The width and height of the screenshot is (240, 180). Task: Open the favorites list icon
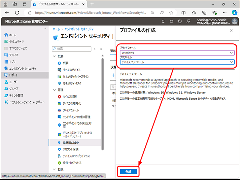pos(194,13)
